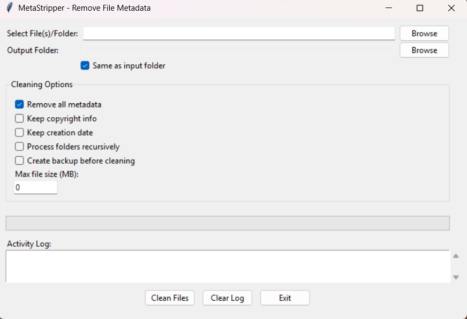This screenshot has height=319, width=467.
Task: Browse for the Output Folder
Action: click(424, 50)
